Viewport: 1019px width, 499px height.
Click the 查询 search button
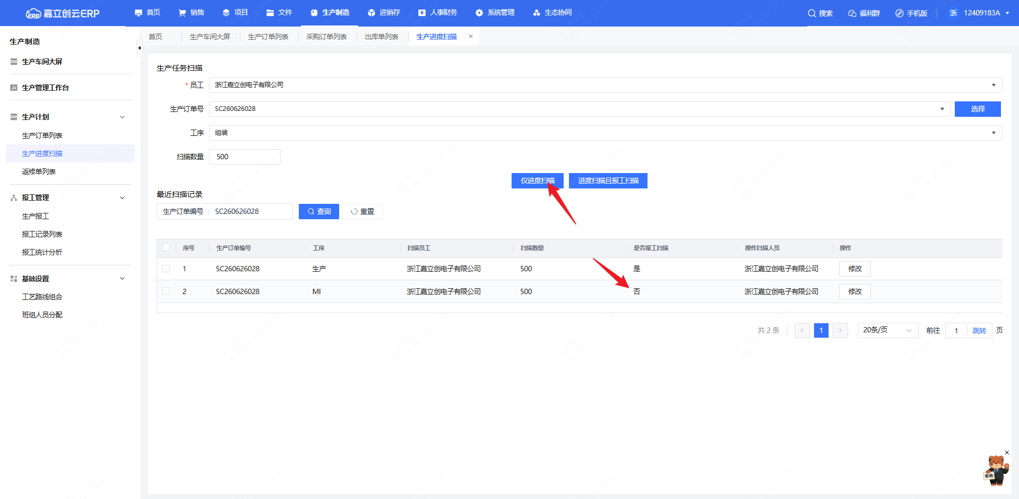[319, 211]
